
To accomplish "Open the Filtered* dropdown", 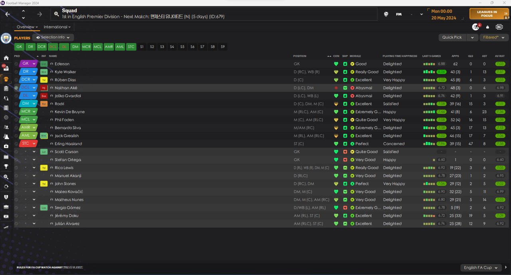I will point(493,37).
